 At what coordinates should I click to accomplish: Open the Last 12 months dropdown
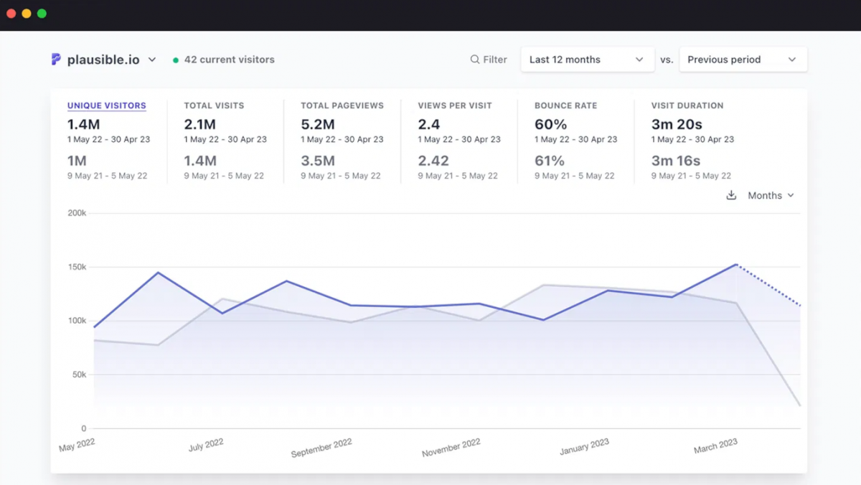point(586,60)
